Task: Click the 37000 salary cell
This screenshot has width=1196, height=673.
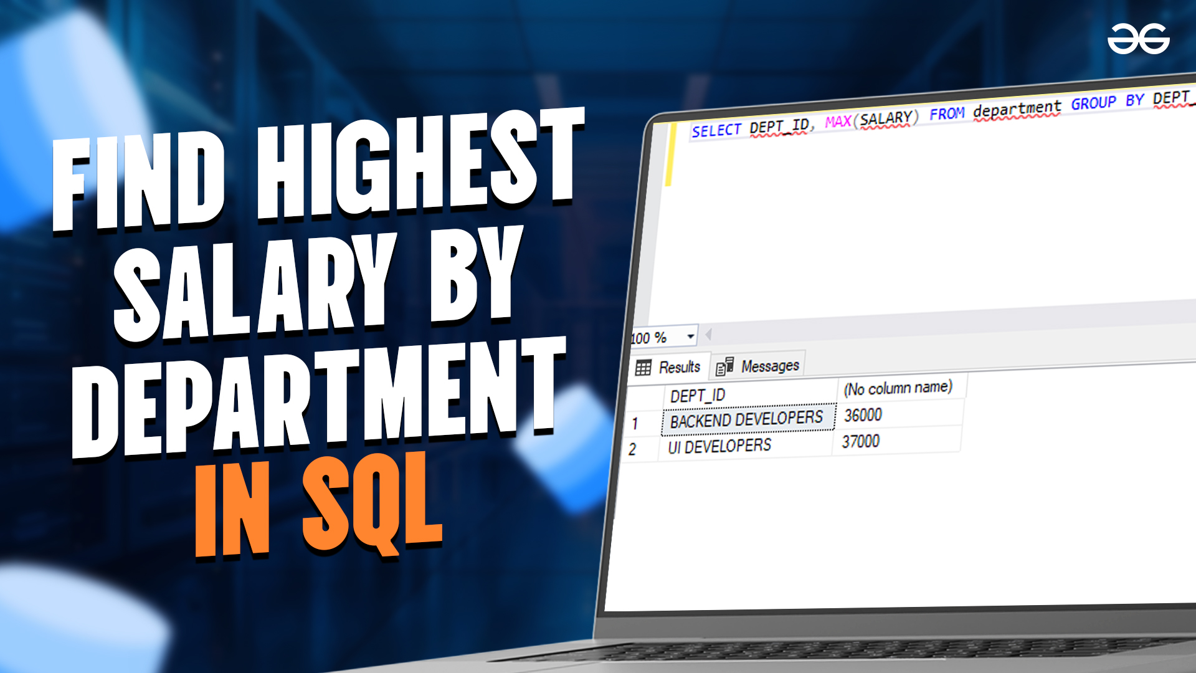Action: coord(861,441)
